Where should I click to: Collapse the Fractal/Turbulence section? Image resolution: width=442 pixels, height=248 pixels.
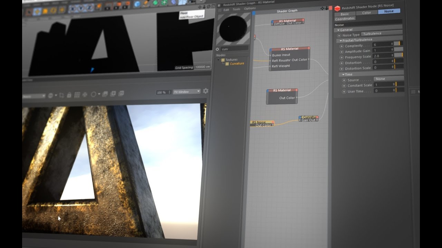[x=341, y=40]
